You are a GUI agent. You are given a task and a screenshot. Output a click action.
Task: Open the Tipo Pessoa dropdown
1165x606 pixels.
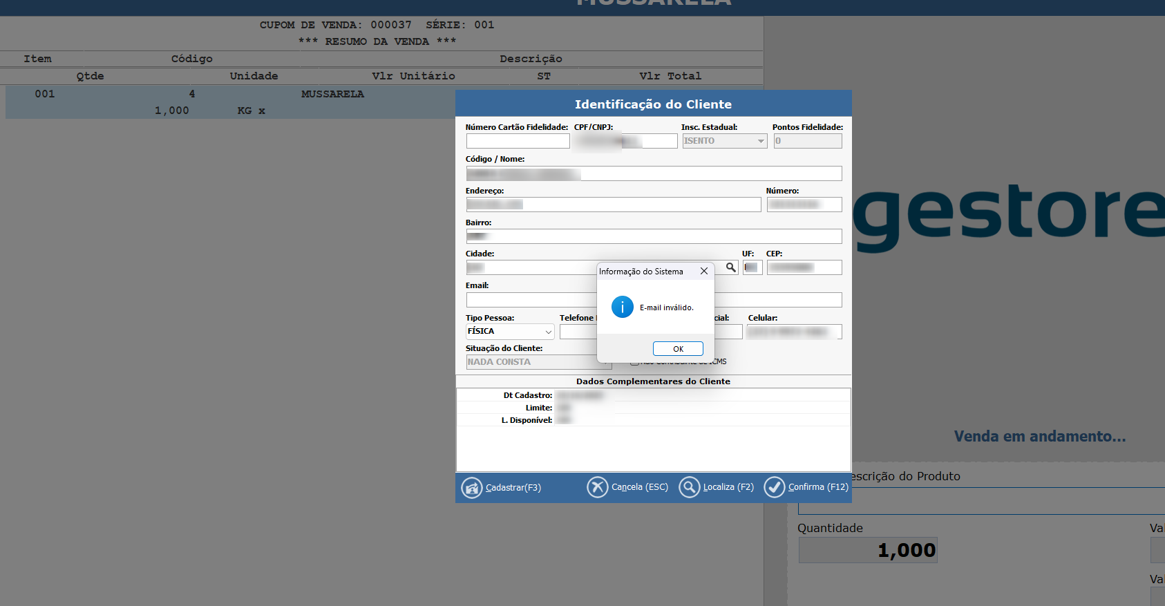click(548, 332)
